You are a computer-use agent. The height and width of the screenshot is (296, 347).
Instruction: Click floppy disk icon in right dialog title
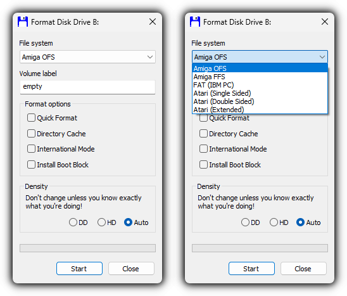195,22
